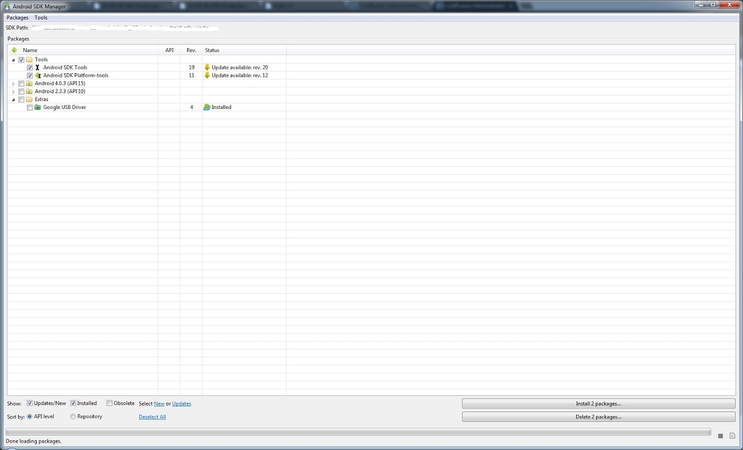Uncheck the Android SDK Platform-tools checkbox

click(x=30, y=76)
